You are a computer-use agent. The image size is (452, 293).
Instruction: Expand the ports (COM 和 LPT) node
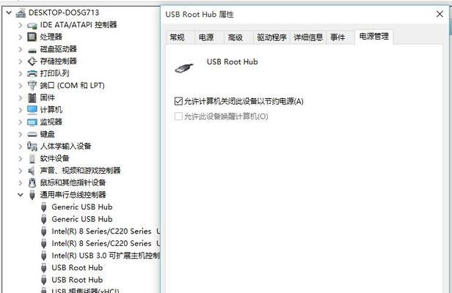(x=21, y=86)
